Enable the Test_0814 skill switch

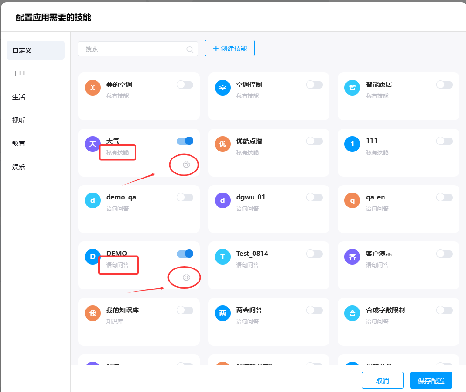(x=315, y=254)
